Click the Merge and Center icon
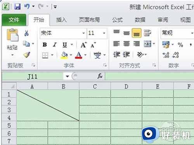The height and width of the screenshot is (145, 194). (x=147, y=44)
